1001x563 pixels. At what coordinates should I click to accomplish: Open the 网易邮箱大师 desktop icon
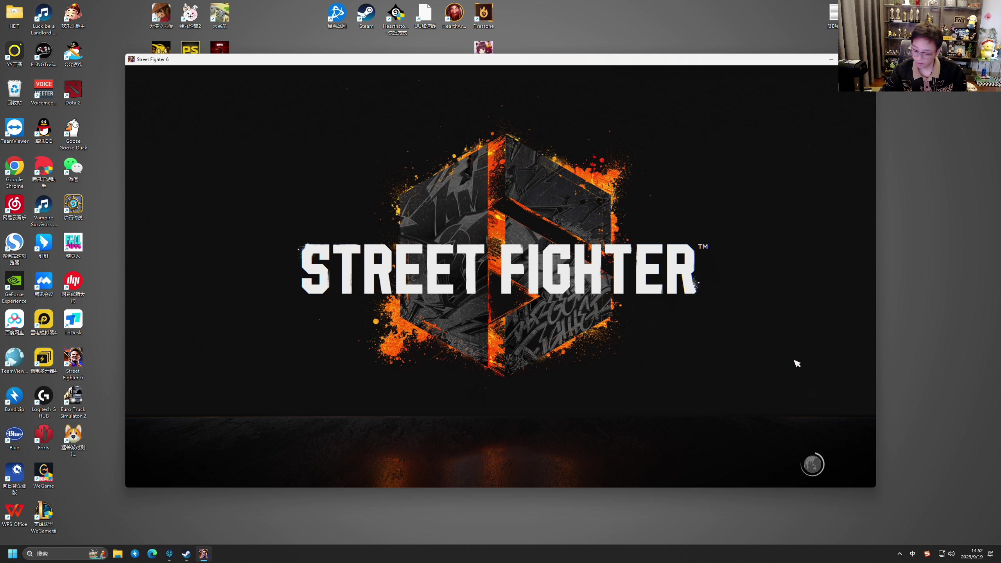tap(73, 288)
